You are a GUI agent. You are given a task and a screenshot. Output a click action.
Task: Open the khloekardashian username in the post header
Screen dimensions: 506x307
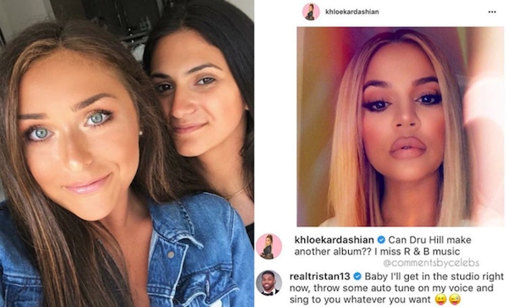[352, 12]
